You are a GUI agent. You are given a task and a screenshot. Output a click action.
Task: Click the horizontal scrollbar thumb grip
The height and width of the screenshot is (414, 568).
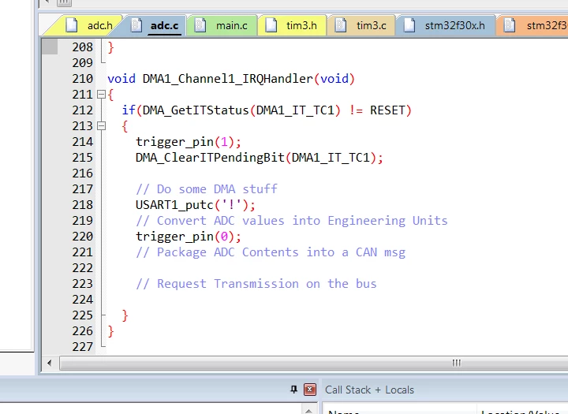(x=457, y=363)
